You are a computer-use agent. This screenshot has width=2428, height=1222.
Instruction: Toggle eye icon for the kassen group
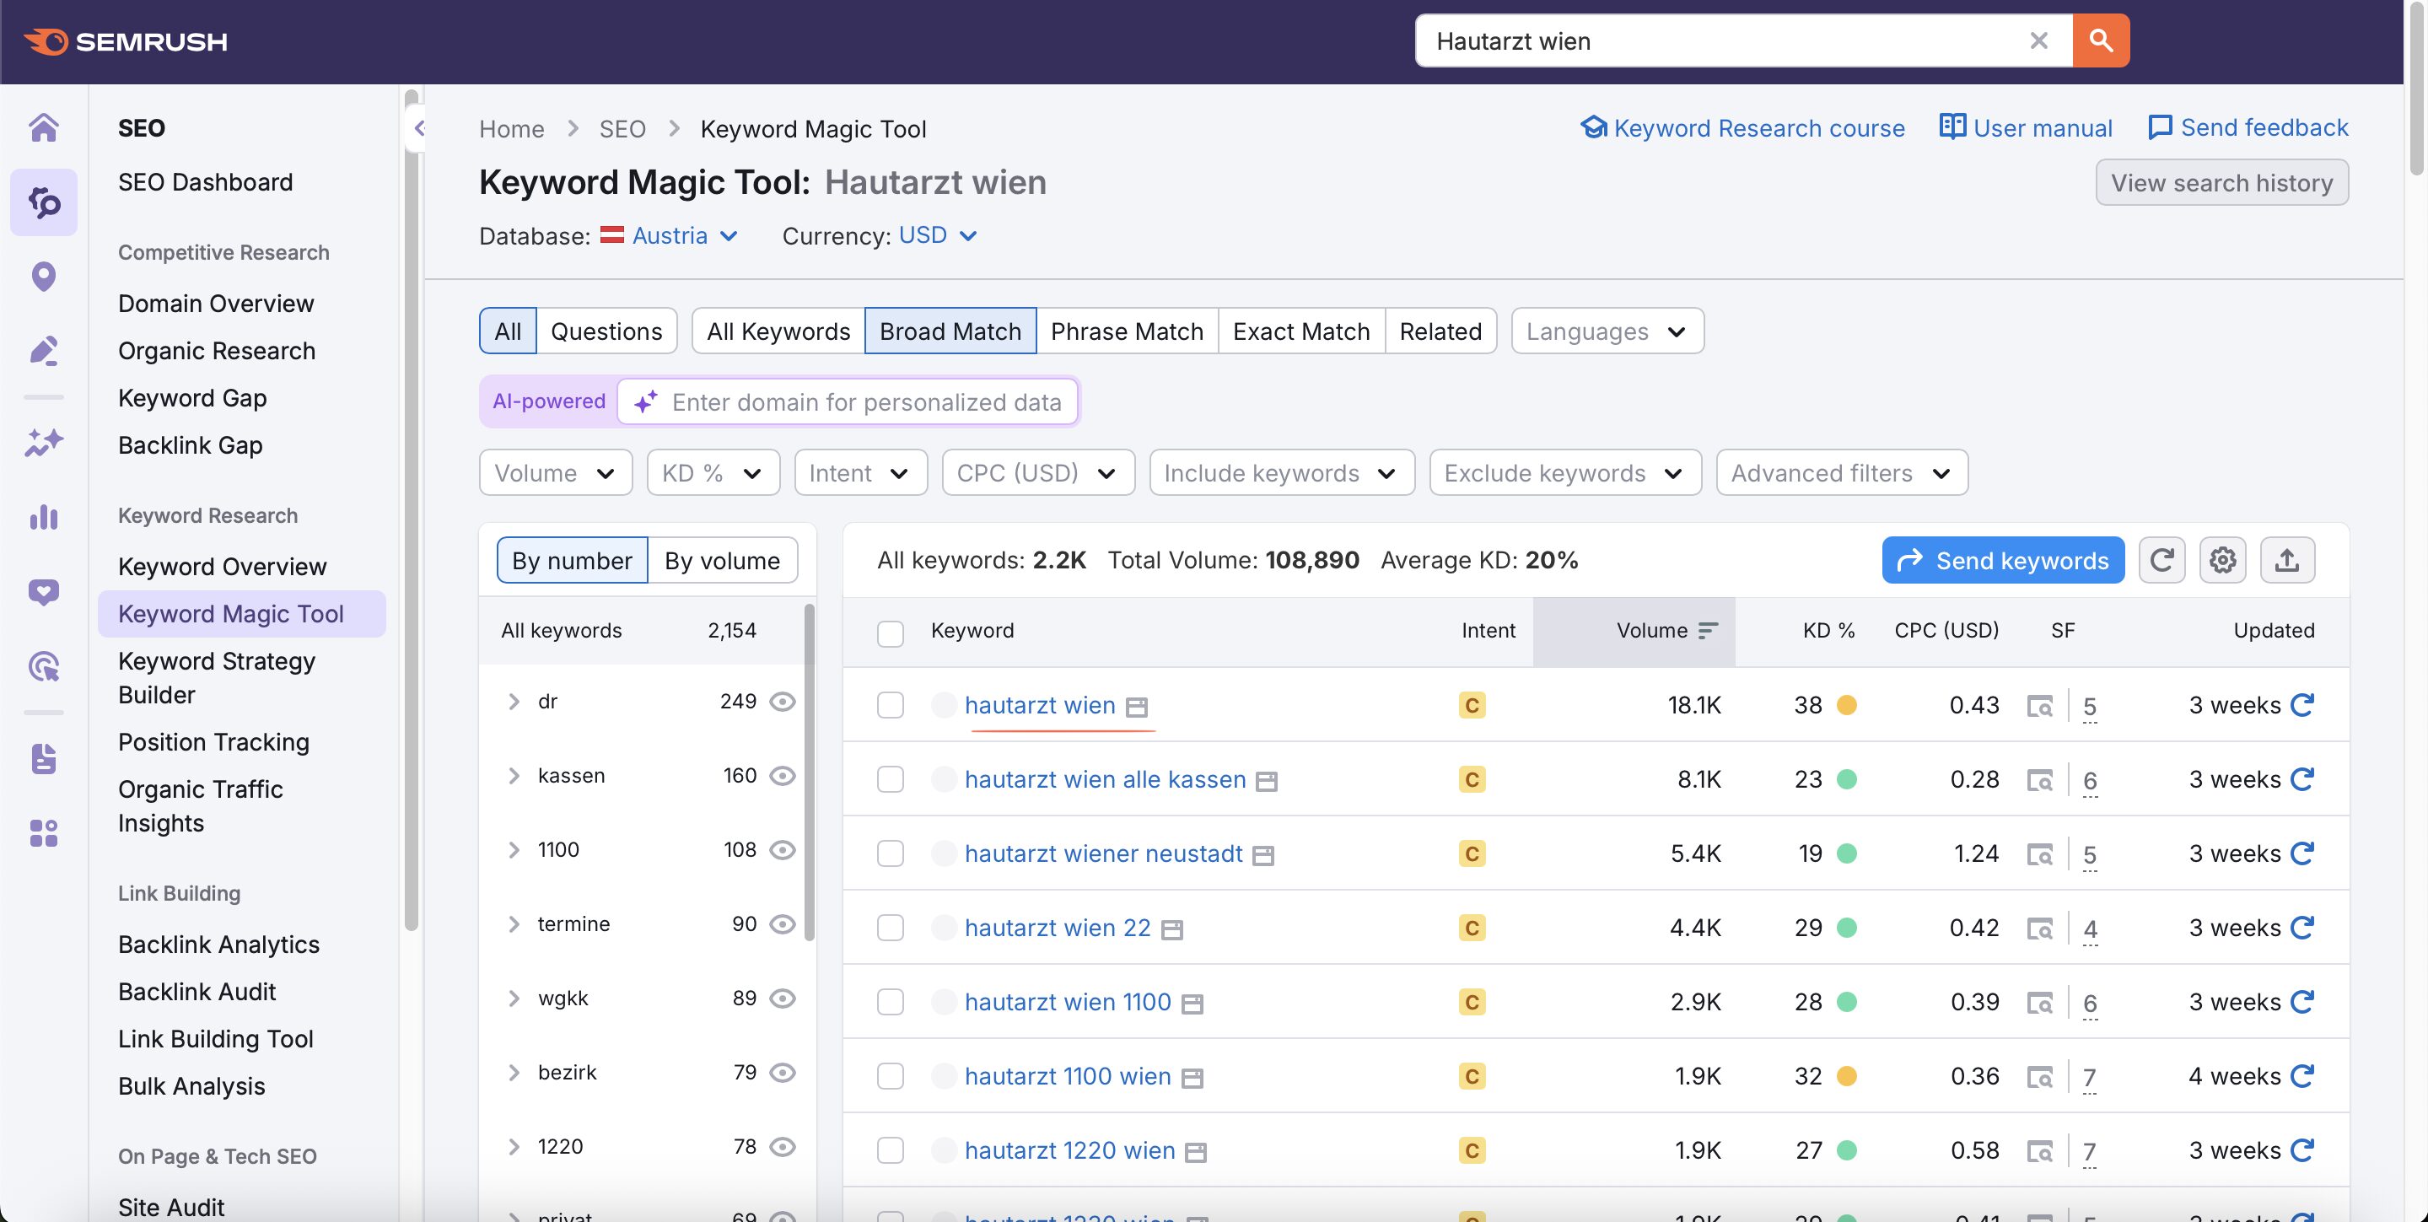pyautogui.click(x=783, y=775)
